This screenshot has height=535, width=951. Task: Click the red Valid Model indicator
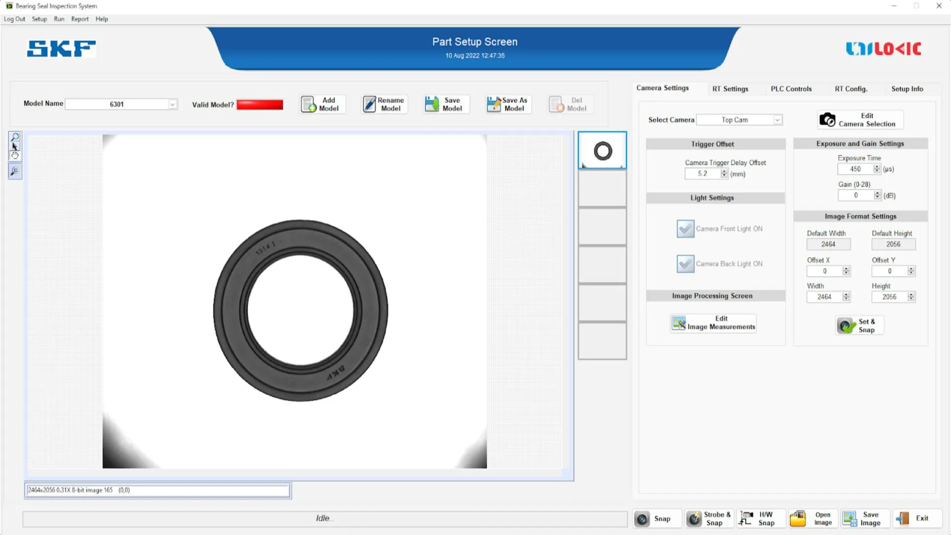click(260, 105)
